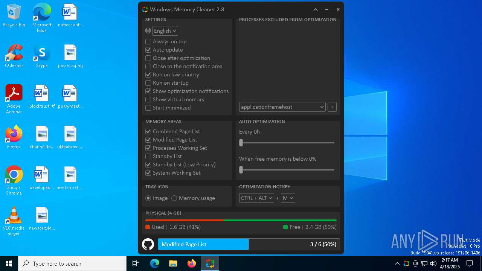Open the English language dropdown
The height and width of the screenshot is (271, 482).
pyautogui.click(x=165, y=31)
